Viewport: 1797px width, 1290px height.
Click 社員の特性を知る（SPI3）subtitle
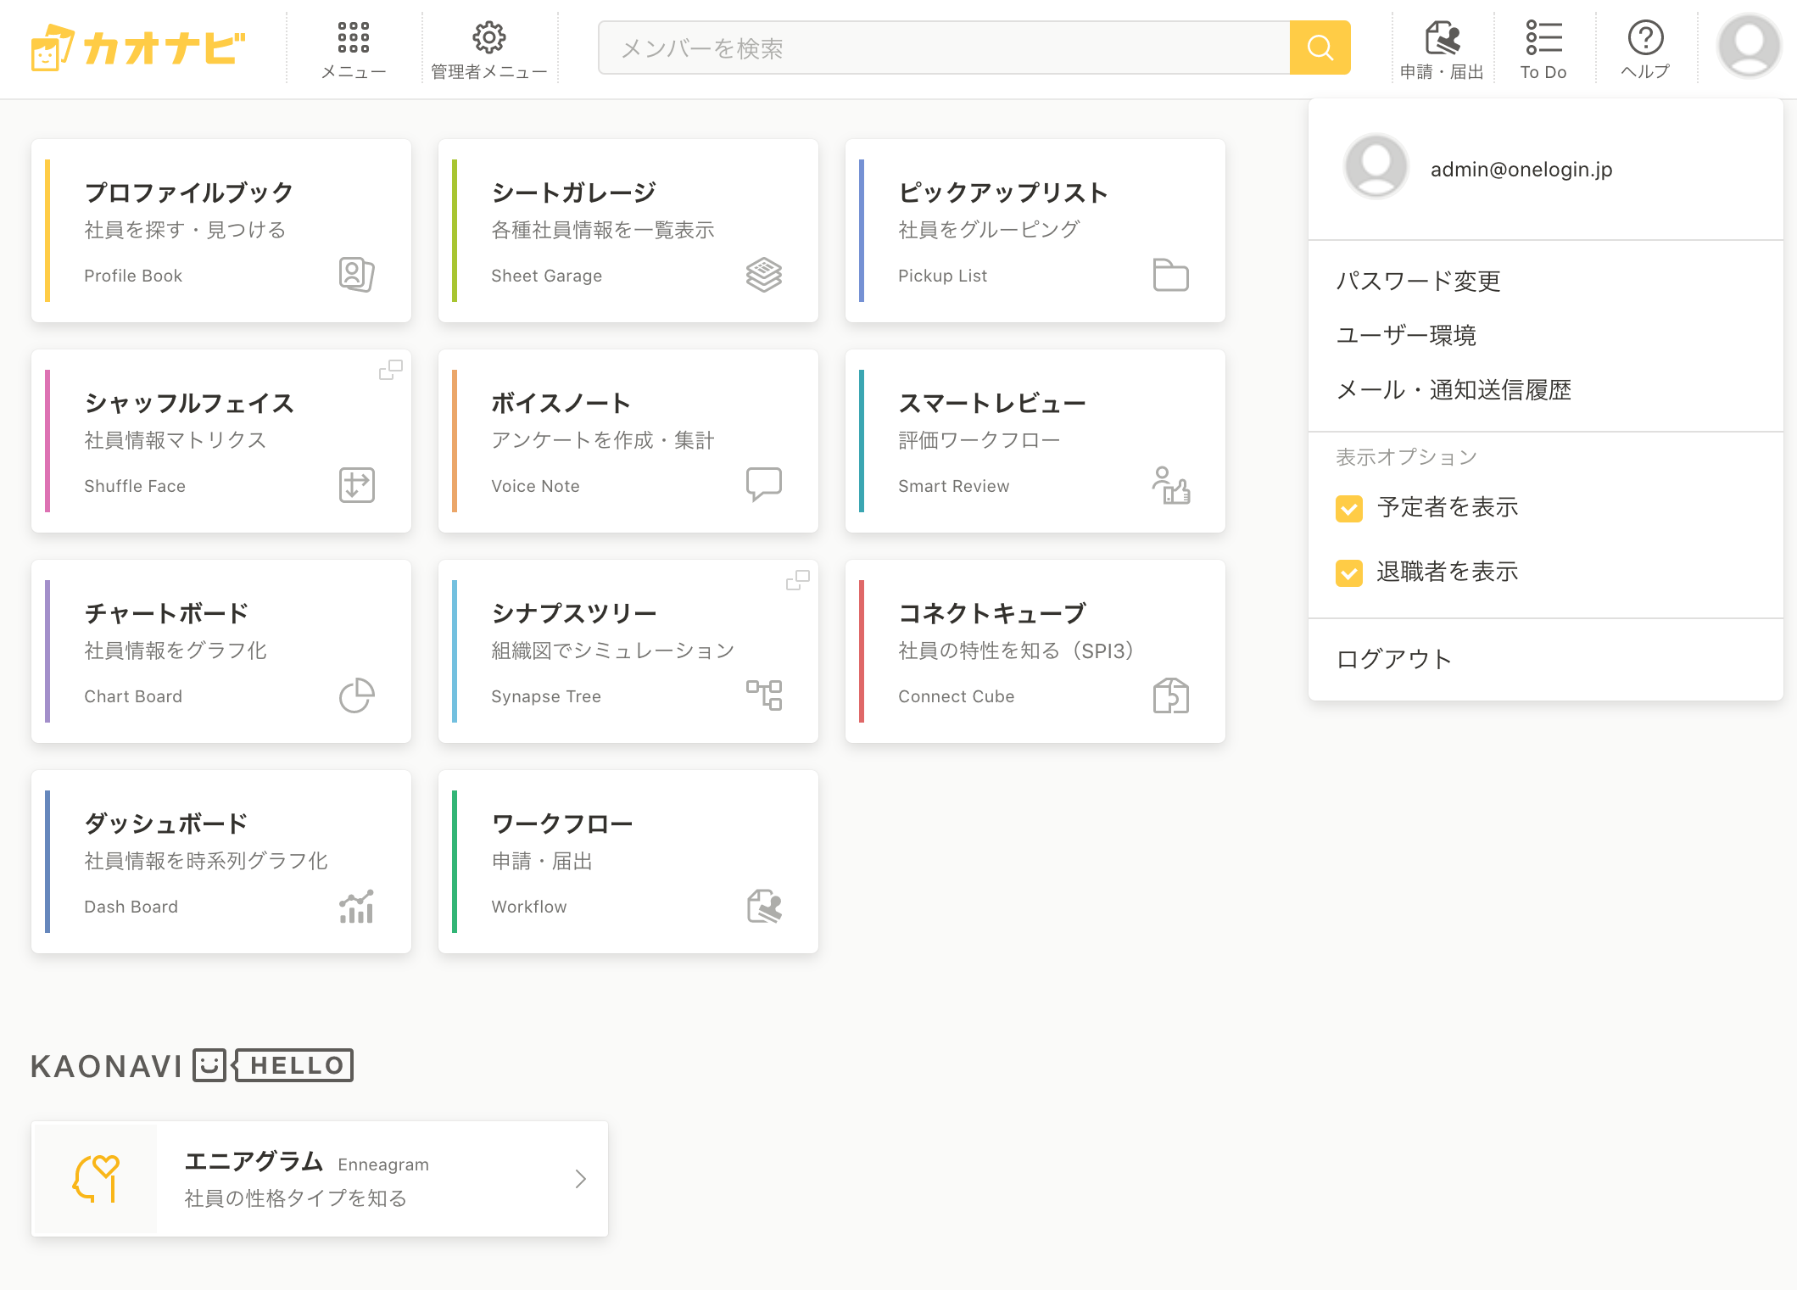tap(1016, 651)
